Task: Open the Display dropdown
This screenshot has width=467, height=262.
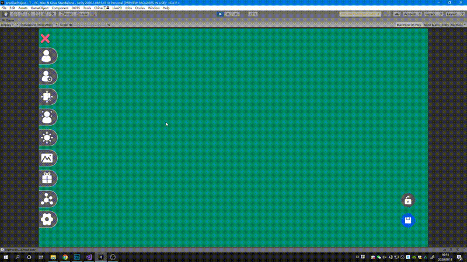Action: pos(9,25)
